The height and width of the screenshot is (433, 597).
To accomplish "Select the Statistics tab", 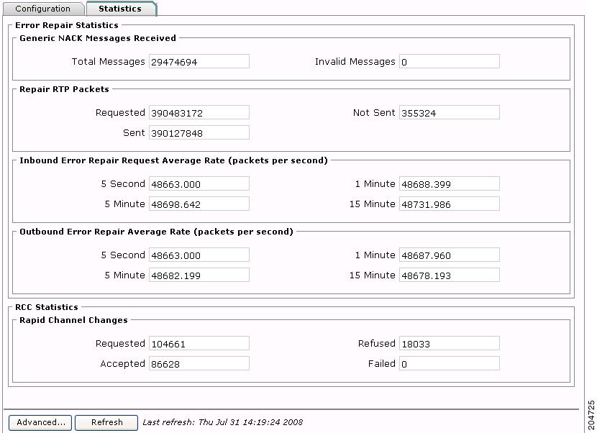I will [121, 9].
